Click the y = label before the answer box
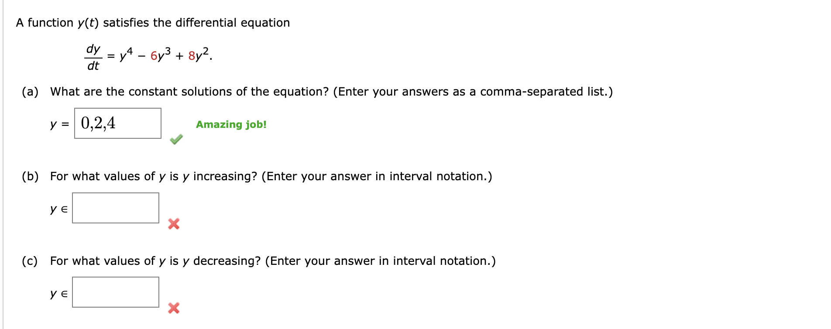This screenshot has width=831, height=329. [60, 124]
